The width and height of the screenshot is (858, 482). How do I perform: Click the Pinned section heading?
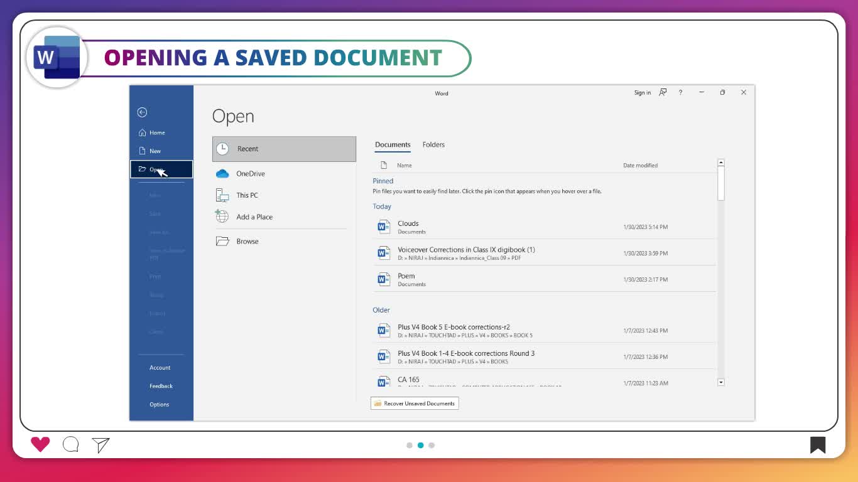pyautogui.click(x=383, y=181)
